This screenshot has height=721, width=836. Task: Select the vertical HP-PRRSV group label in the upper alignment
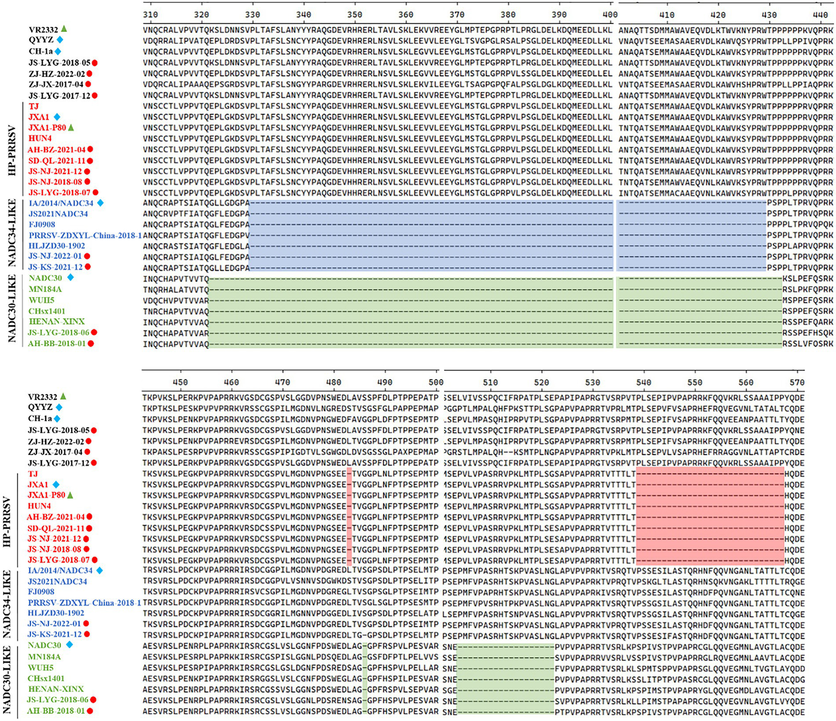(x=11, y=149)
